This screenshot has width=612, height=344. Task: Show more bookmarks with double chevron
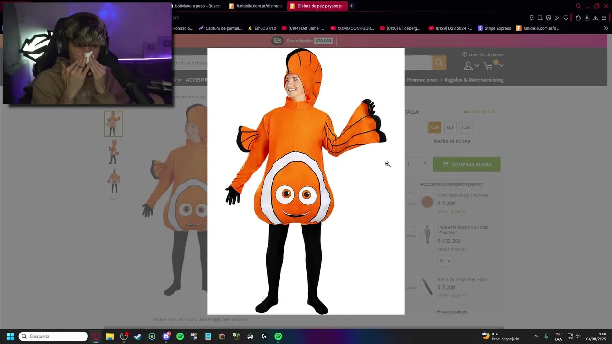(x=606, y=28)
